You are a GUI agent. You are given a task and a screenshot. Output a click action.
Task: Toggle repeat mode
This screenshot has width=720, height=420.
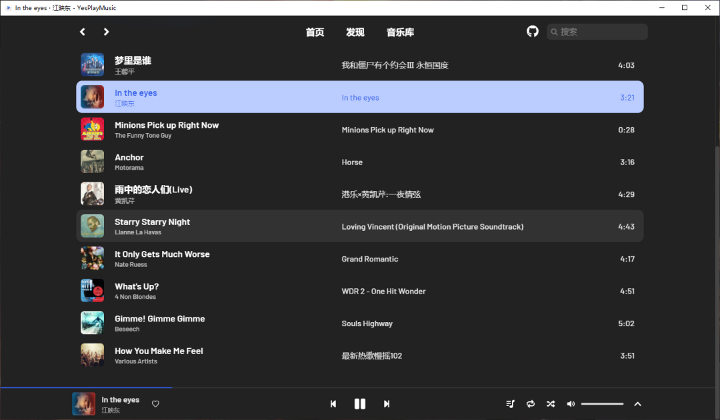(x=531, y=404)
